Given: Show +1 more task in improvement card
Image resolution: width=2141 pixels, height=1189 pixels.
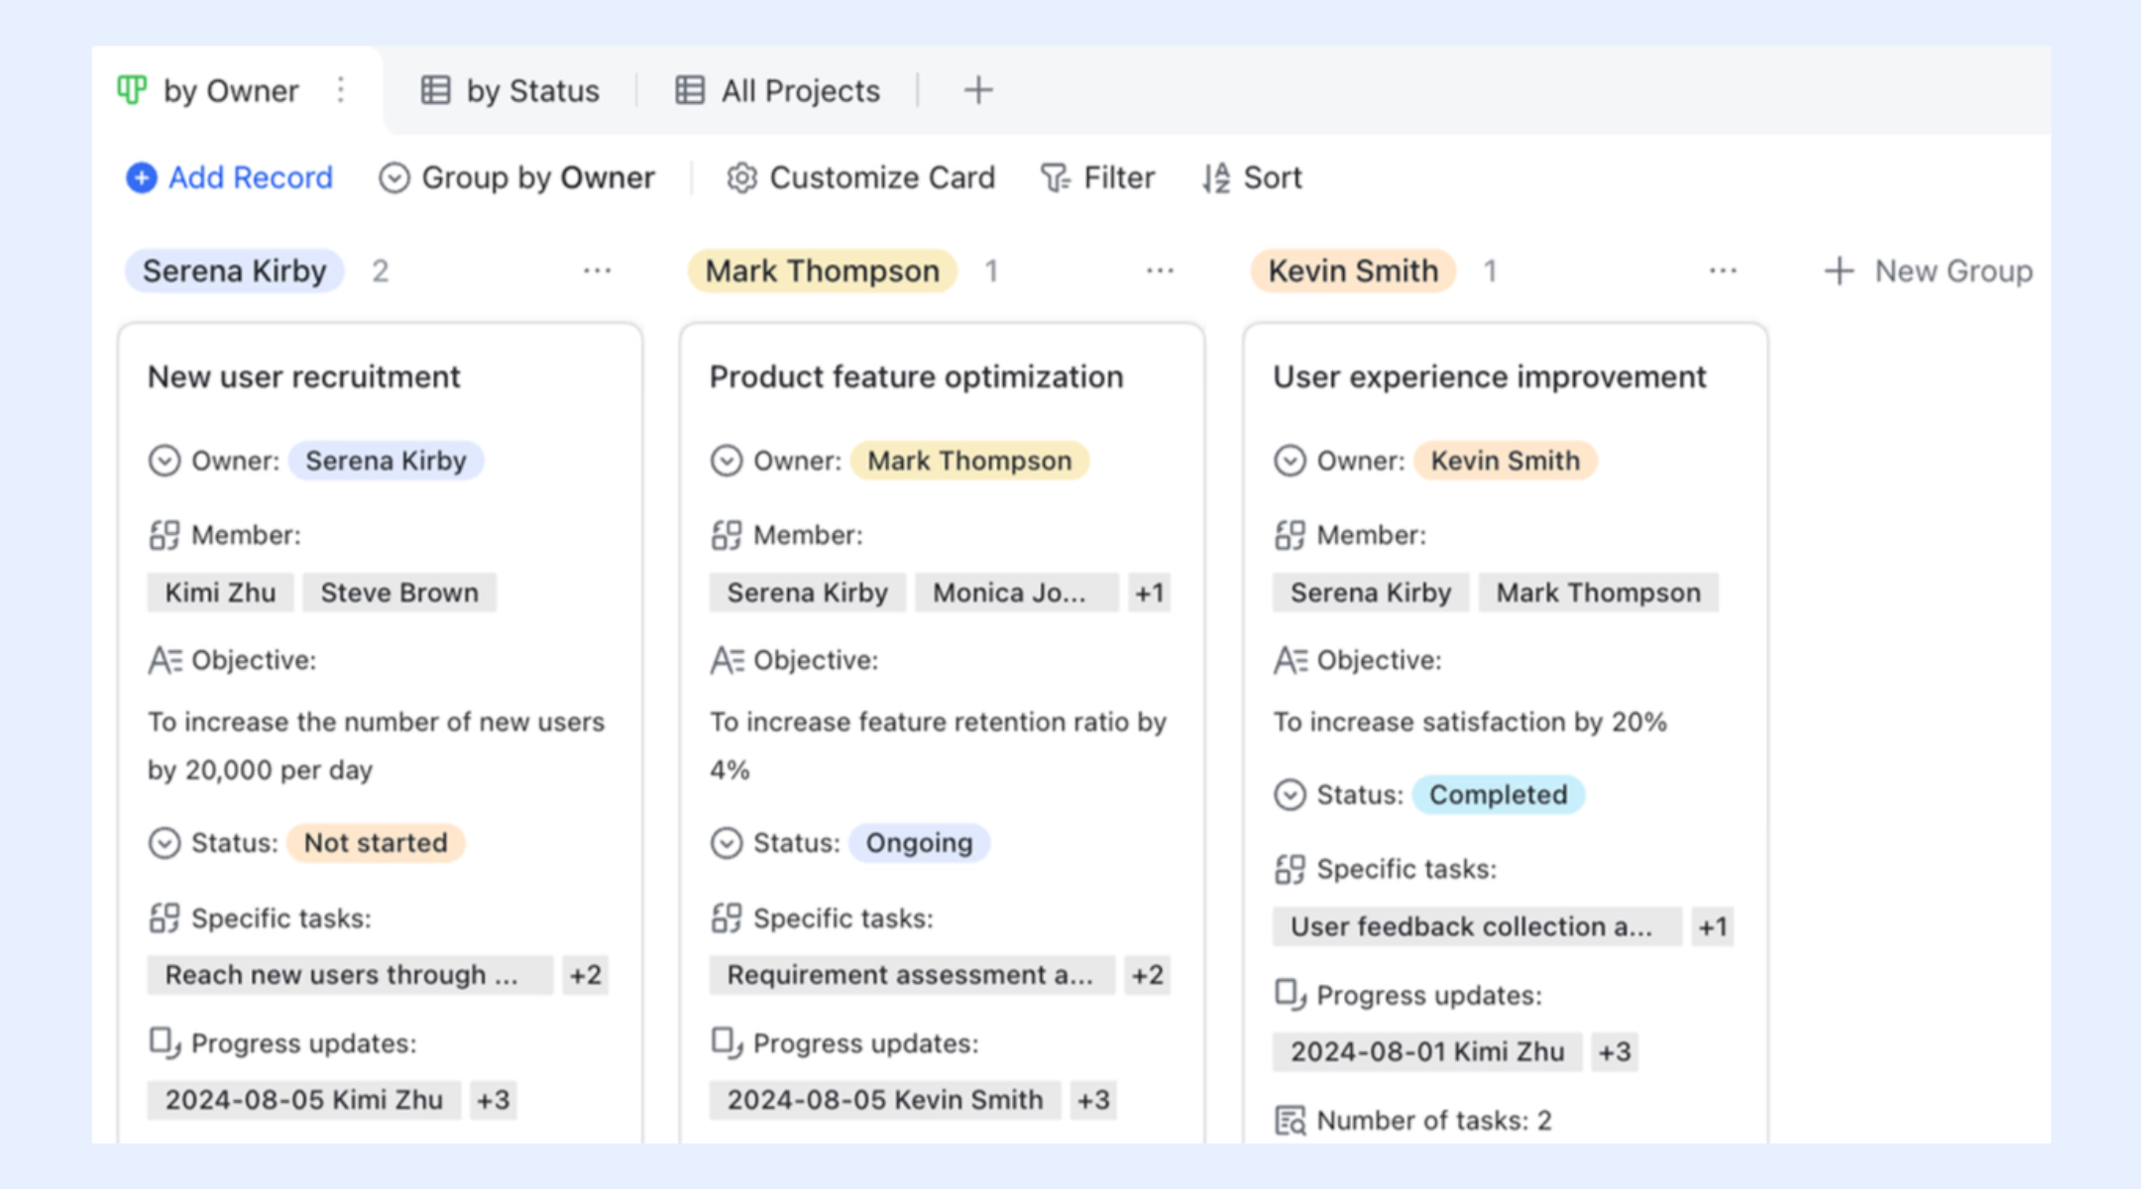Looking at the screenshot, I should point(1713,926).
